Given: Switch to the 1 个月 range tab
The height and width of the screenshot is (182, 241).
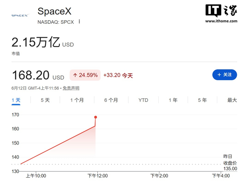Looking at the screenshot, I should 77,100.
